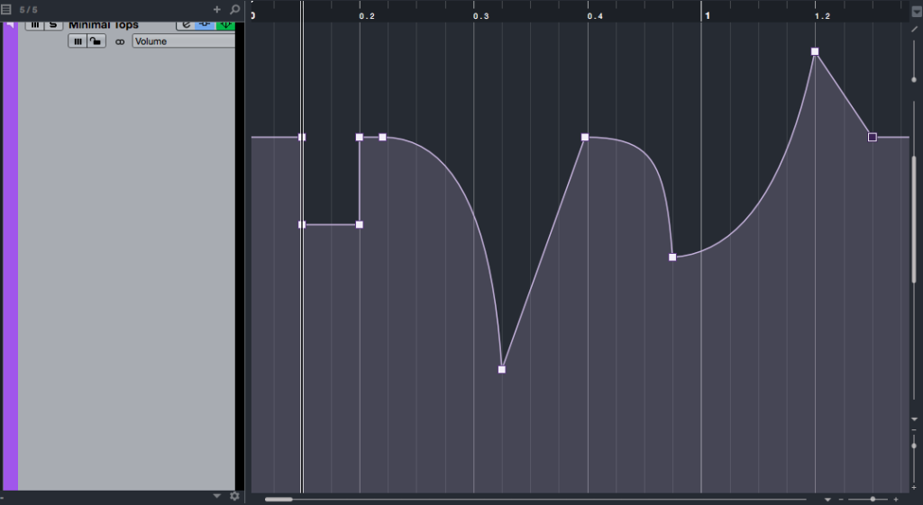
Task: Click the track settings gear icon
Action: (x=234, y=496)
